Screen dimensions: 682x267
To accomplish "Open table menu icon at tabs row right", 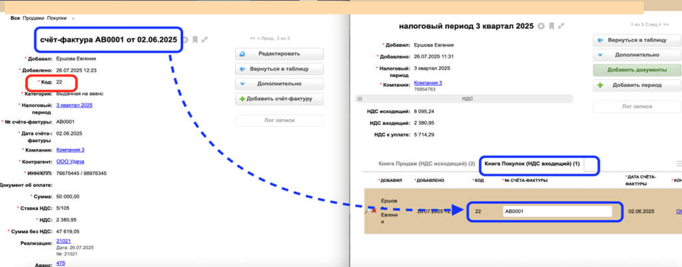I will (679, 163).
